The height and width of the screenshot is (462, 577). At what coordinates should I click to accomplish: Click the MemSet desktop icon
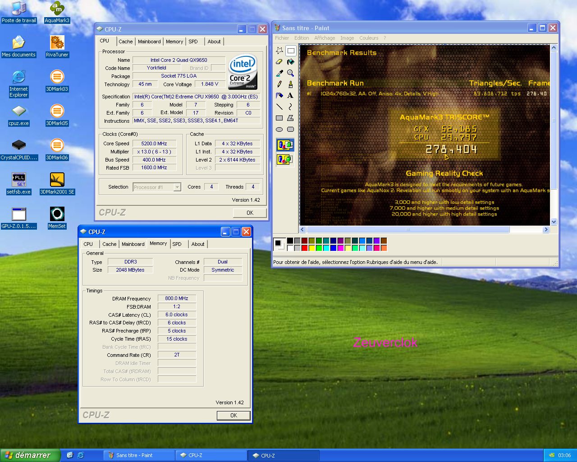coord(57,218)
